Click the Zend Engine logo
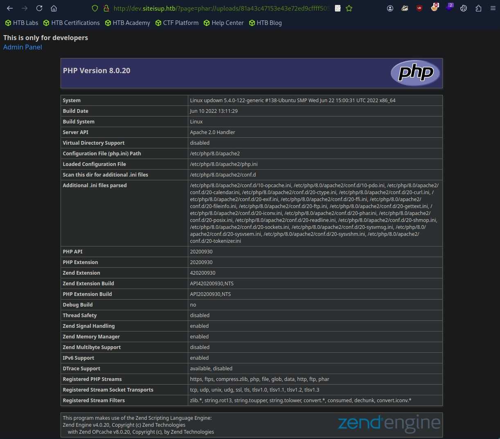The height and width of the screenshot is (439, 500). (389, 424)
